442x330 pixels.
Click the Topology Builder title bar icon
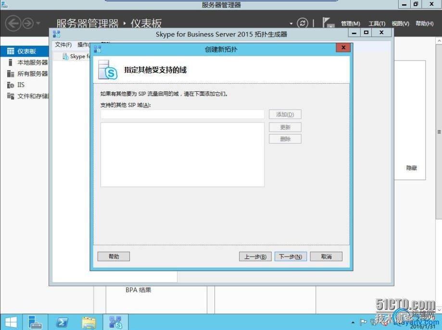[56, 35]
